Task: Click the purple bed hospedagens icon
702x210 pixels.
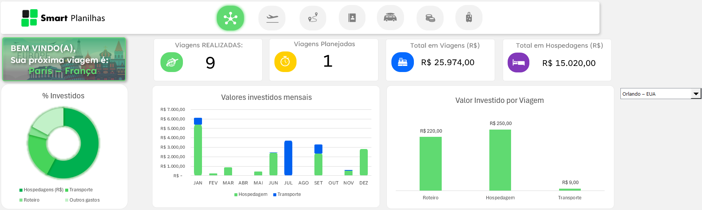Action: pyautogui.click(x=519, y=63)
